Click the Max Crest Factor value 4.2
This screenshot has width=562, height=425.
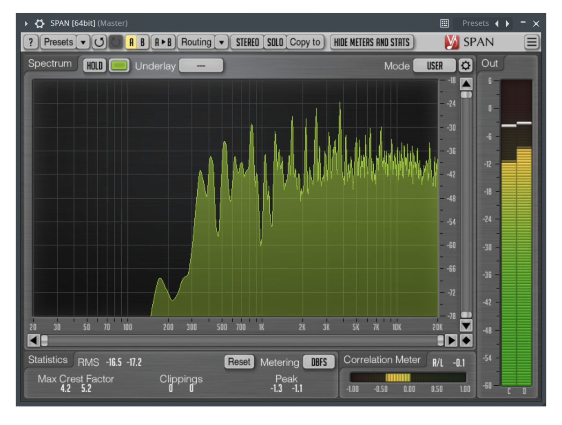(66, 388)
